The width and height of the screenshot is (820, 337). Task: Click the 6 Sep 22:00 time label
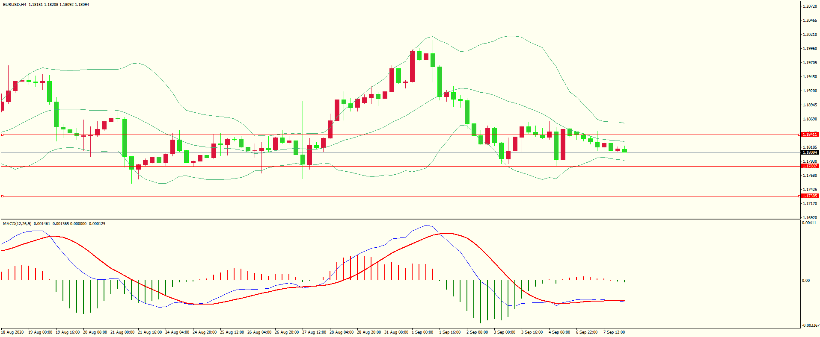click(x=587, y=332)
